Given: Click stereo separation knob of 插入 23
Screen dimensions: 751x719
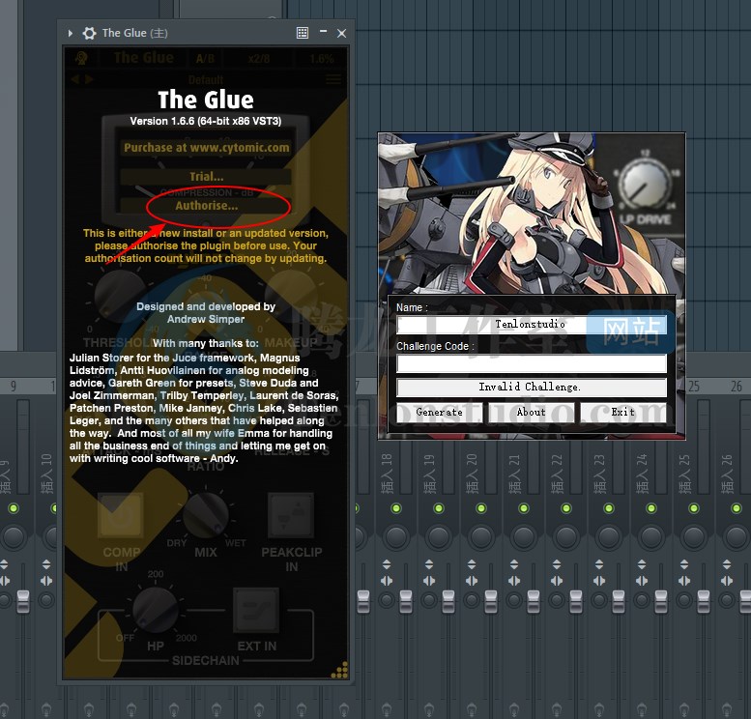Looking at the screenshot, I should (x=599, y=600).
